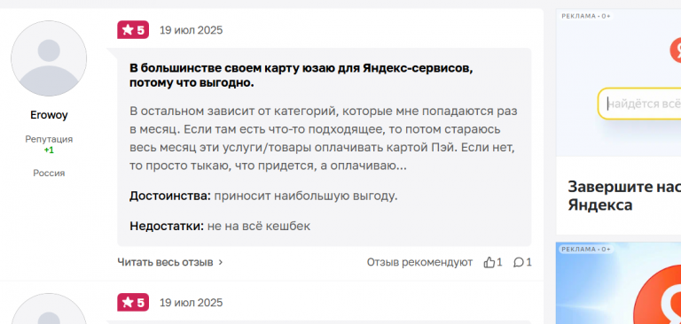Click the second review's star rating badge
The image size is (681, 324).
[133, 303]
